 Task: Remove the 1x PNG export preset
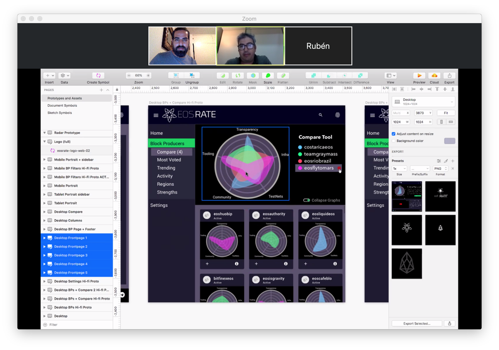coord(453,169)
